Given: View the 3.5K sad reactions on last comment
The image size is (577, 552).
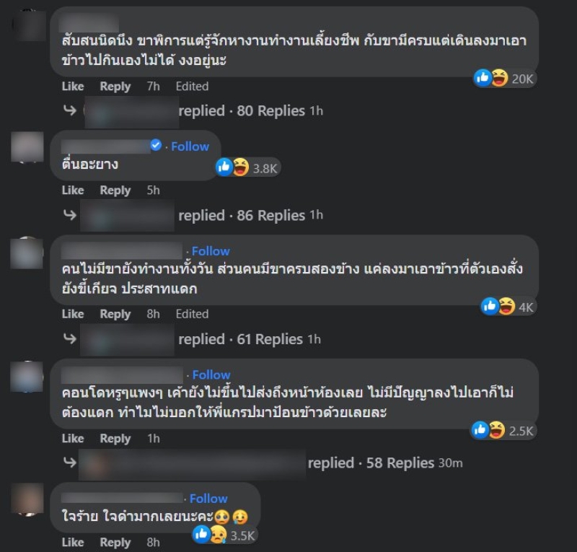Looking at the screenshot, I should point(224,535).
